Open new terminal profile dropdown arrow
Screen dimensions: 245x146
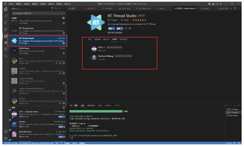click(x=228, y=105)
